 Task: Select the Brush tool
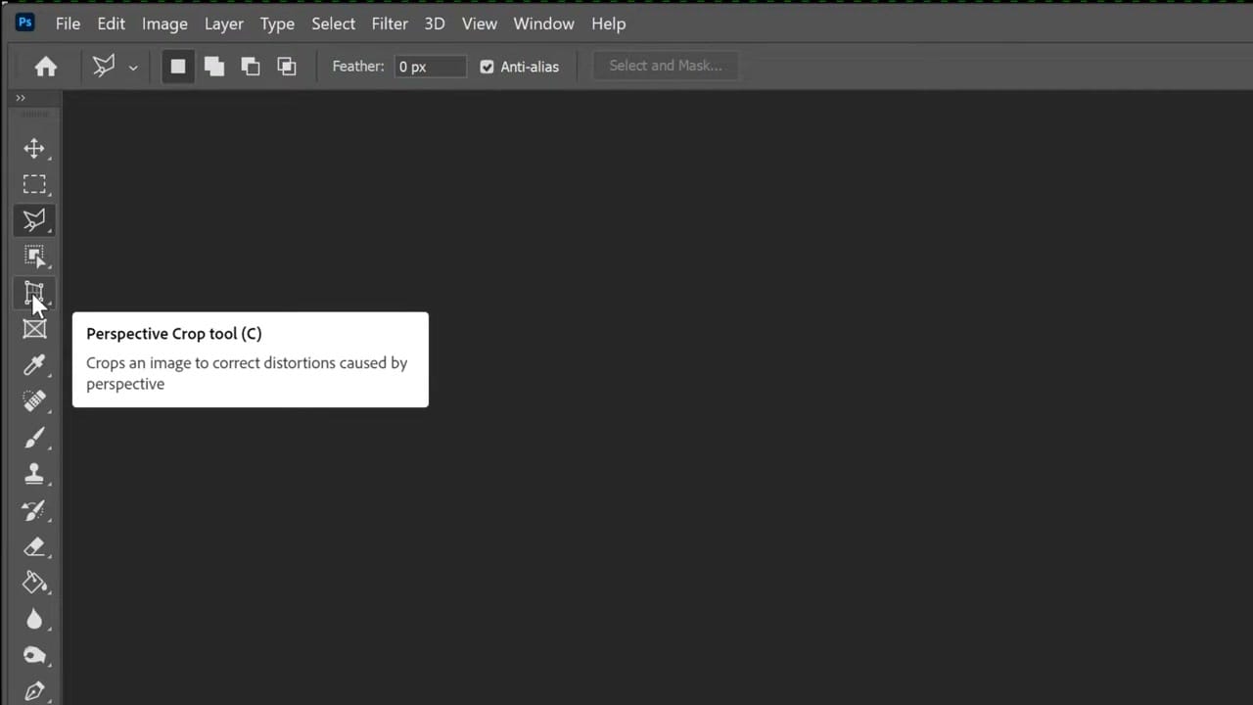pyautogui.click(x=34, y=438)
